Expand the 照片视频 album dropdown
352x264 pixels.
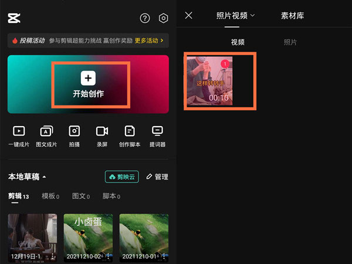[236, 16]
